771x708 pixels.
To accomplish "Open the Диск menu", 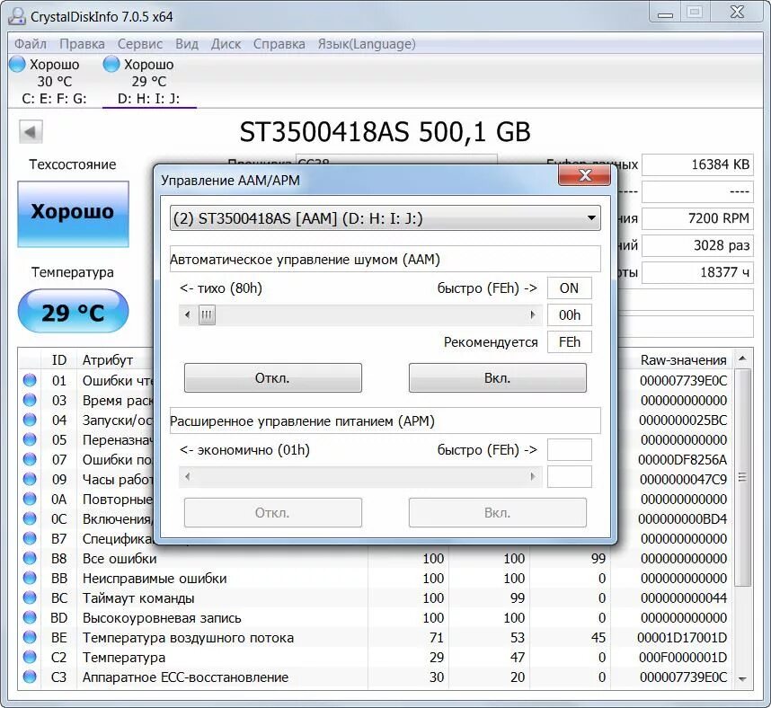I will coord(226,44).
